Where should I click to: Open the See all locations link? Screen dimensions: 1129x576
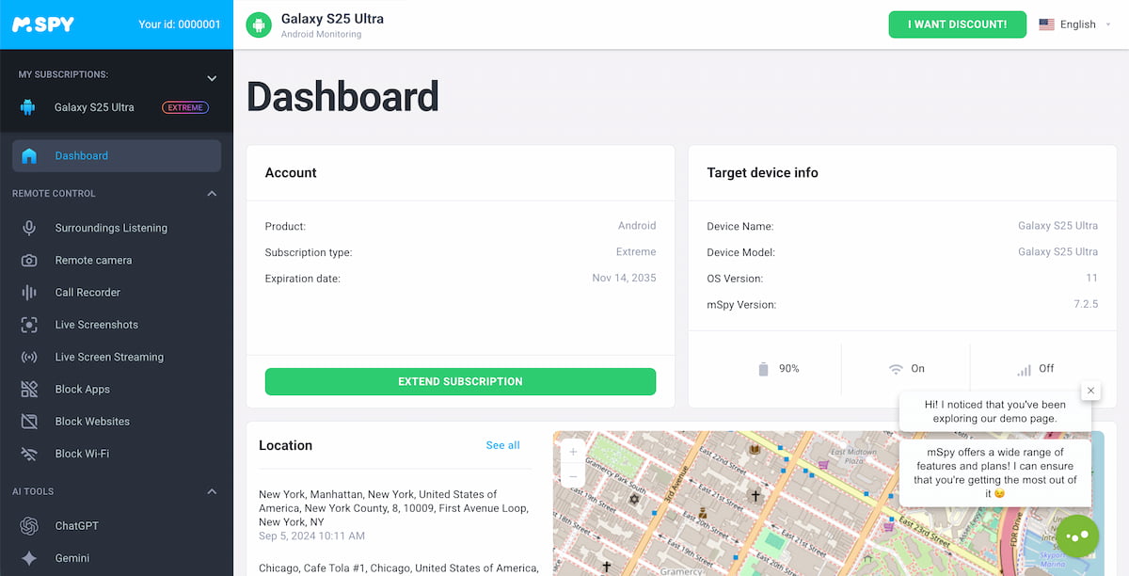pos(502,445)
